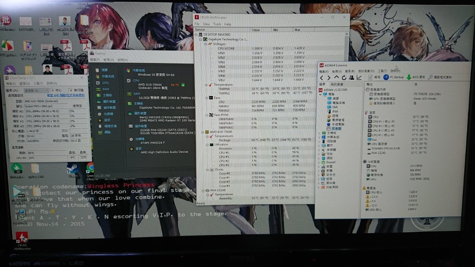This screenshot has height=267, width=475.
Task: Click the green BIOS update arrow in AIDA64
Action: click(x=409, y=77)
